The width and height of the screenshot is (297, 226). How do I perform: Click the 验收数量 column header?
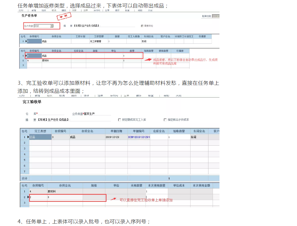(179, 131)
